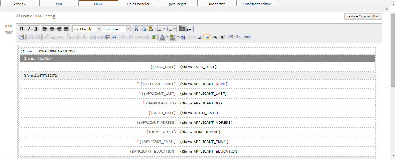Apply subscript formatting
Image resolution: width=395 pixels, height=159 pixels.
[215, 37]
